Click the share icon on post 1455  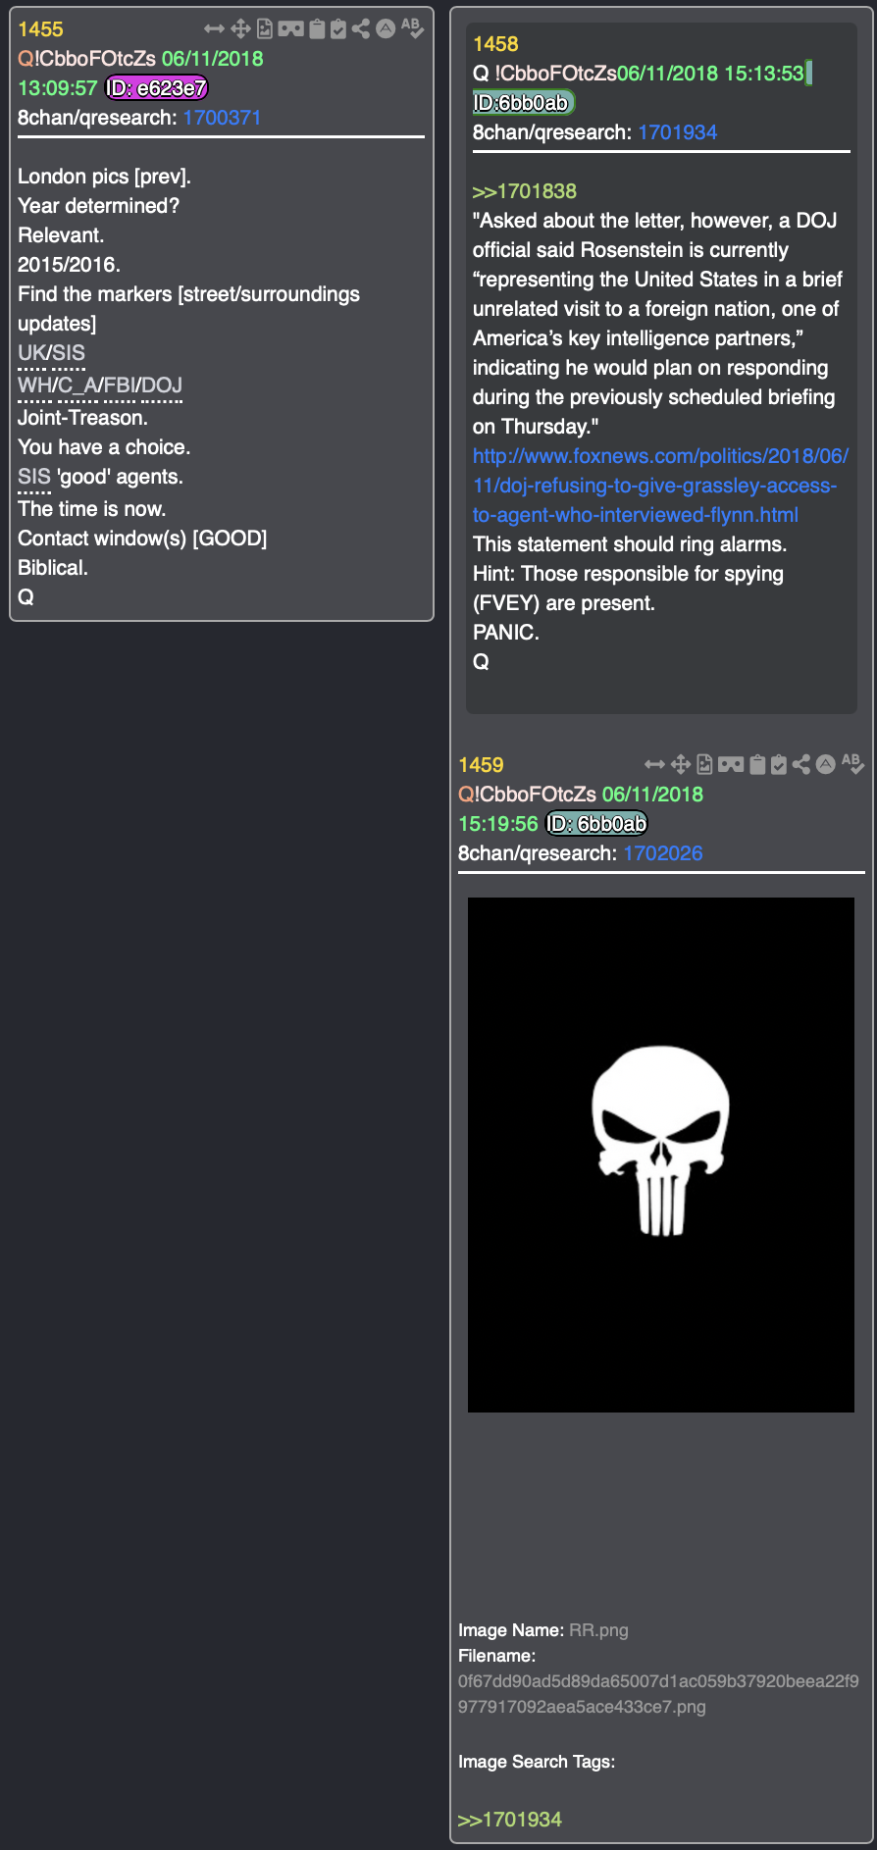coord(361,29)
